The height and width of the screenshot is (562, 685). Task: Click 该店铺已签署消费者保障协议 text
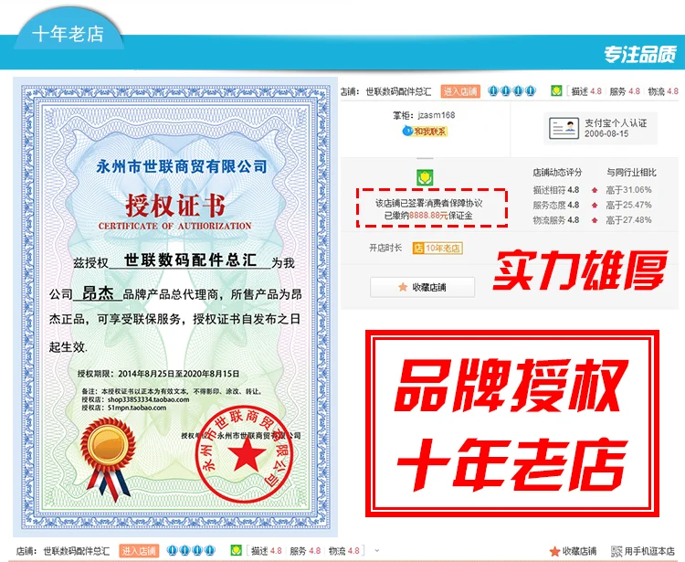tap(429, 203)
